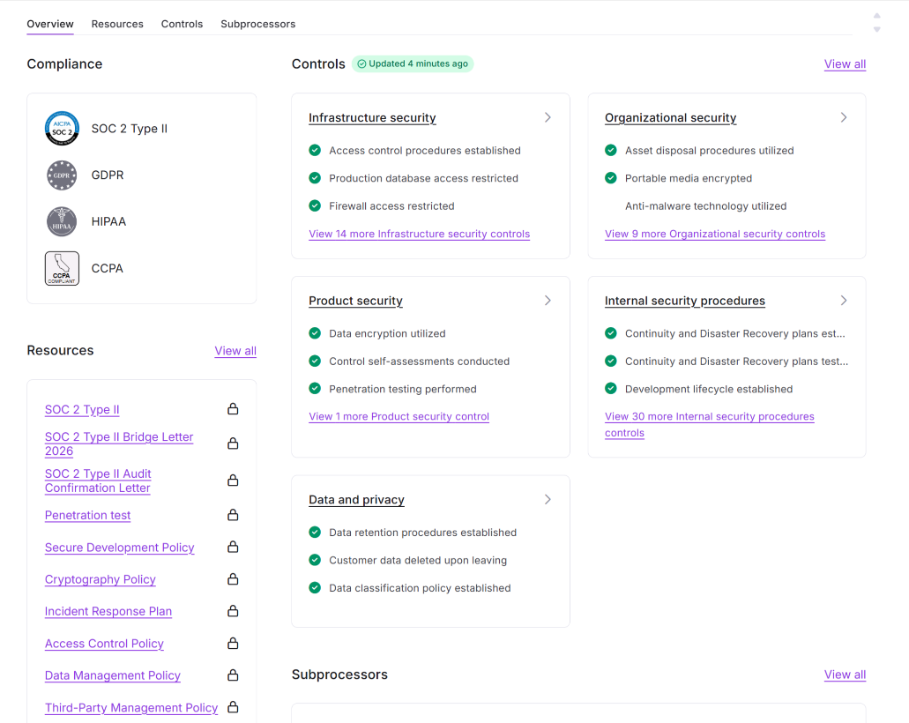Click check icon for Access control procedures established
Screen dimensions: 909x723
tap(315, 150)
